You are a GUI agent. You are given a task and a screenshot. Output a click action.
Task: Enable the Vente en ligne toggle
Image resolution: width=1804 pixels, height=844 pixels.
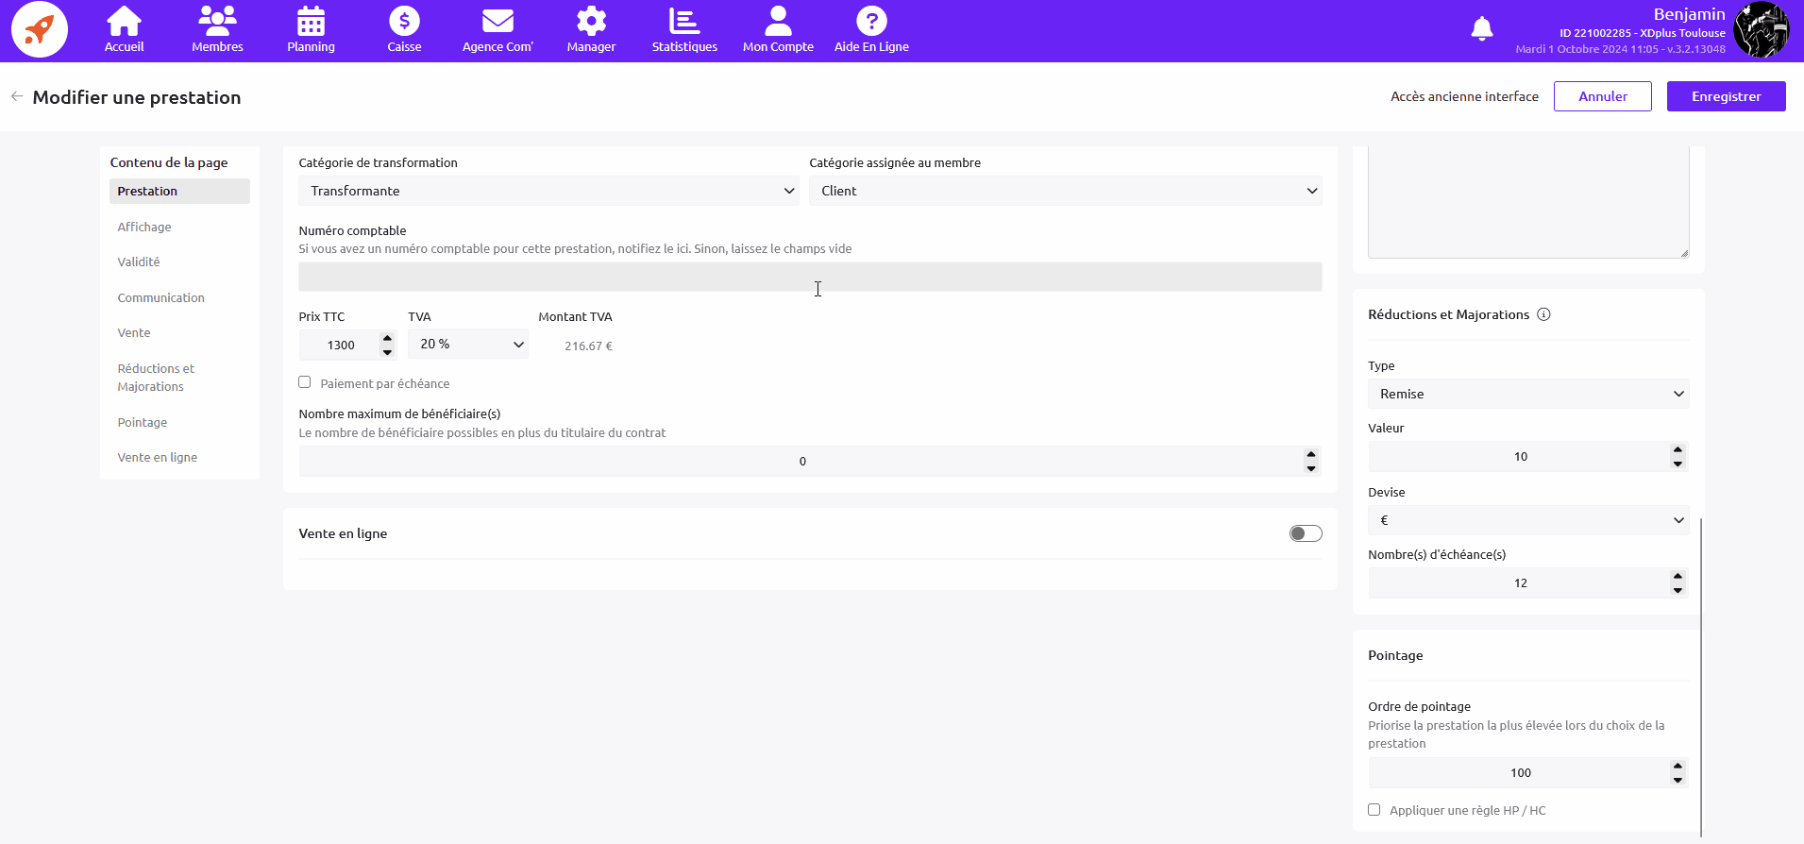click(x=1306, y=533)
